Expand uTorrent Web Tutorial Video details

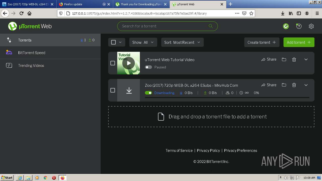pos(306,60)
